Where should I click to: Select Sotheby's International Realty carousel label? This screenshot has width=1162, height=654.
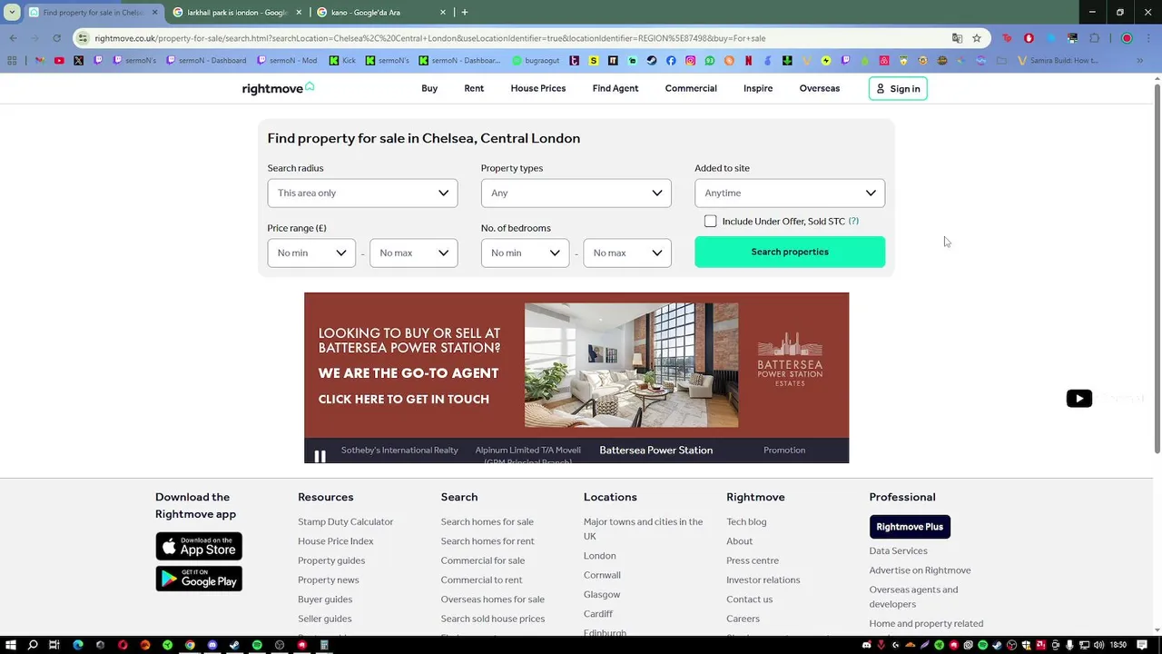click(x=399, y=451)
